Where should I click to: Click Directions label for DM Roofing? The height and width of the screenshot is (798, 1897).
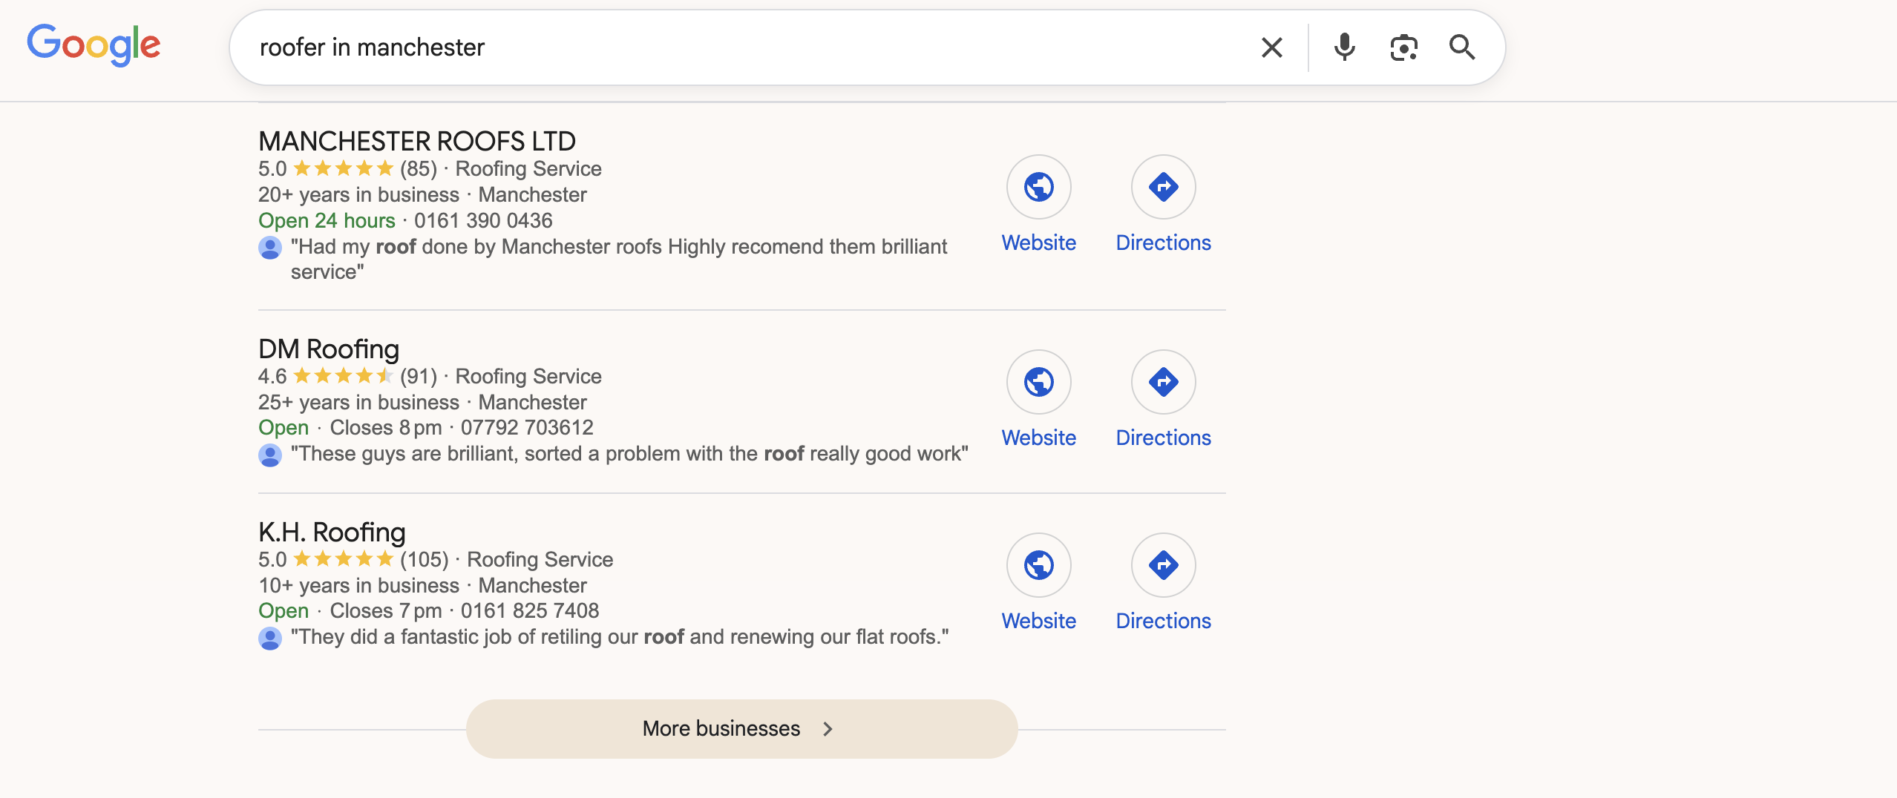click(1164, 438)
